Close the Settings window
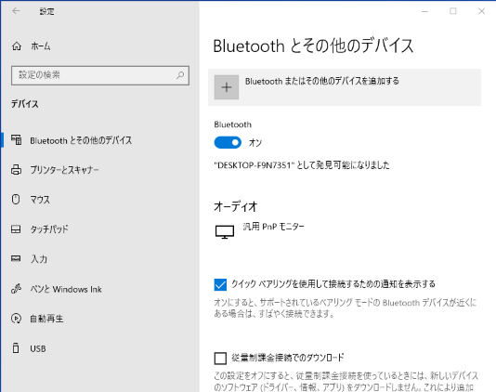Image resolution: width=496 pixels, height=392 pixels. (481, 11)
